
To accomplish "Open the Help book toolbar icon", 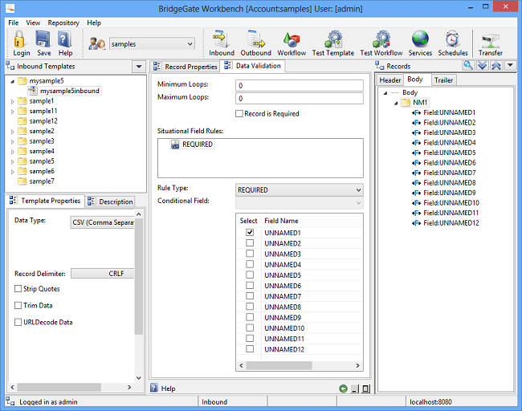I will coord(65,39).
